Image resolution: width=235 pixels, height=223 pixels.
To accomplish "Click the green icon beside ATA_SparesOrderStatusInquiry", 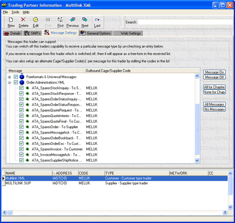I will coord(28,99).
